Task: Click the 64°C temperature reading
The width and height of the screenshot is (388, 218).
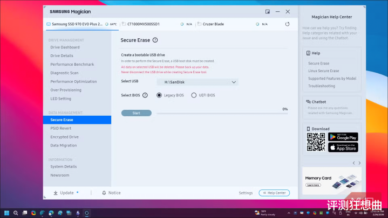Action: 113,24
